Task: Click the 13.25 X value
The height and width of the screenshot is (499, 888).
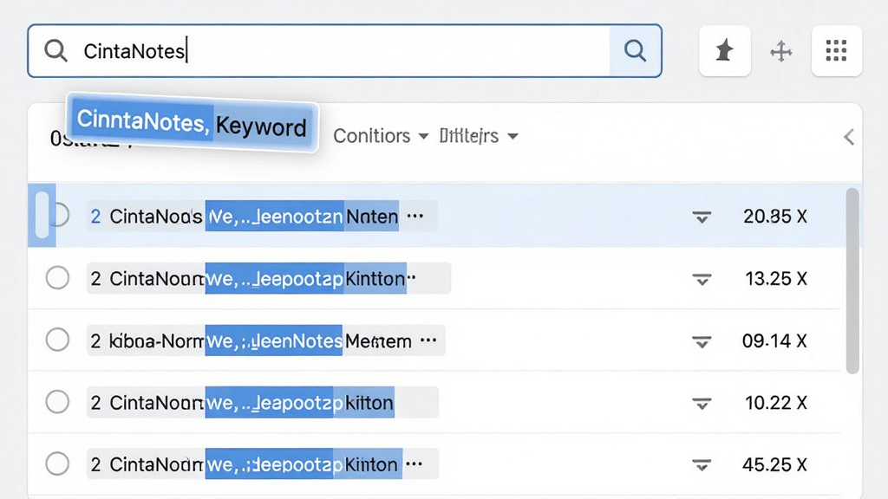Action: pos(776,278)
